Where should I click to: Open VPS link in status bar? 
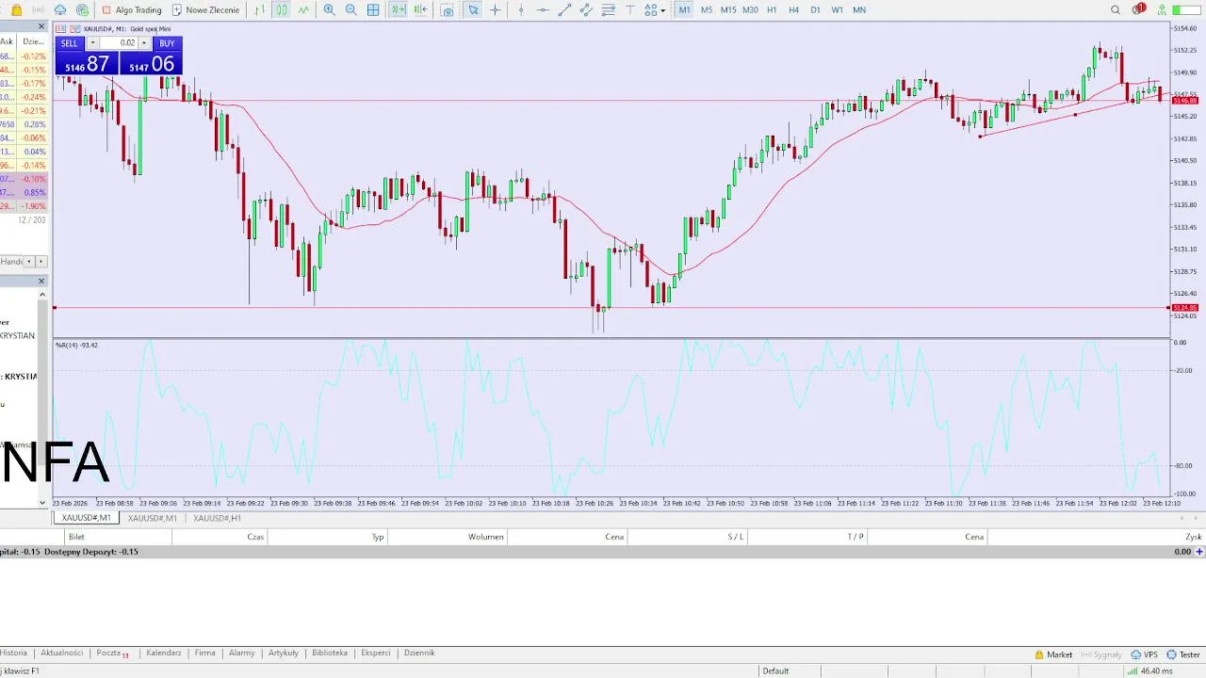click(1144, 654)
